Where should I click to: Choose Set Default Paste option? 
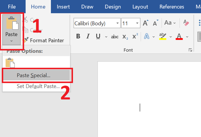coord(38,86)
